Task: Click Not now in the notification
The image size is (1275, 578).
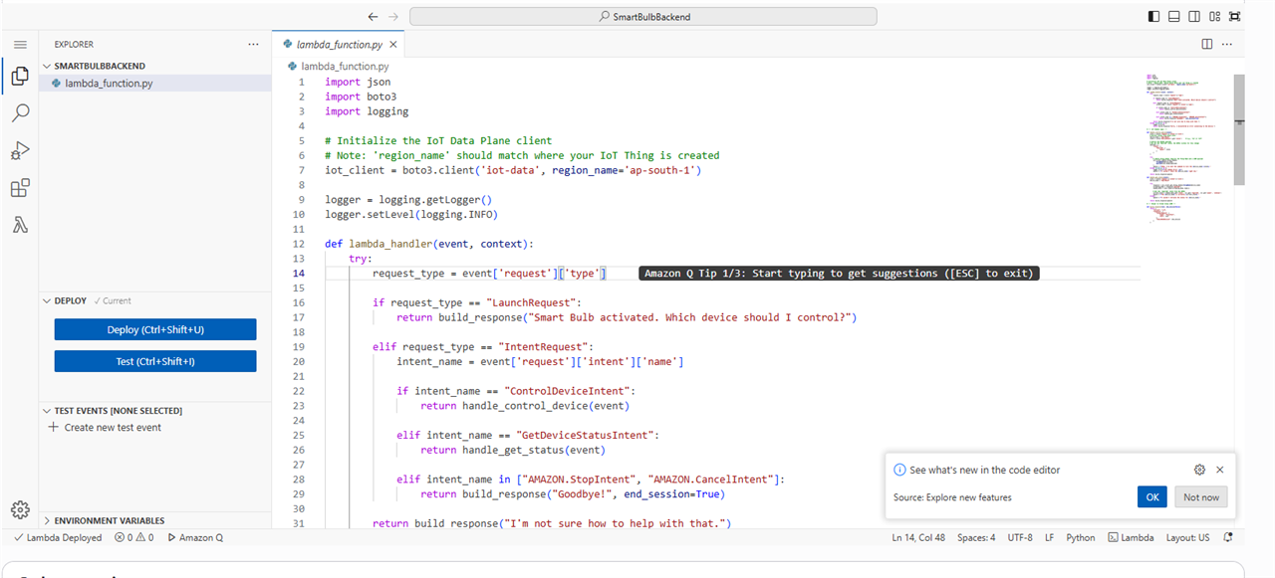Action: pos(1200,497)
